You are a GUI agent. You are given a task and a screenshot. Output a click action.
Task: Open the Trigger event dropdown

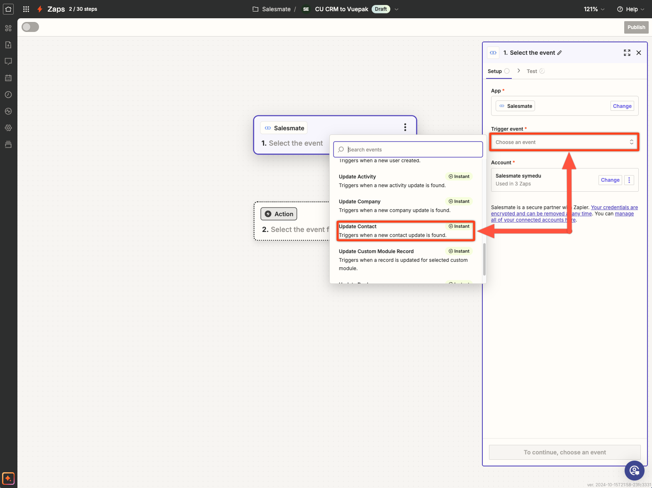[x=564, y=142]
